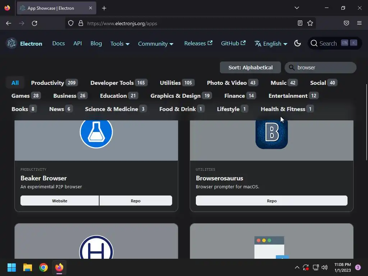This screenshot has width=368, height=276.
Task: Open the Releases external link
Action: coord(198,43)
